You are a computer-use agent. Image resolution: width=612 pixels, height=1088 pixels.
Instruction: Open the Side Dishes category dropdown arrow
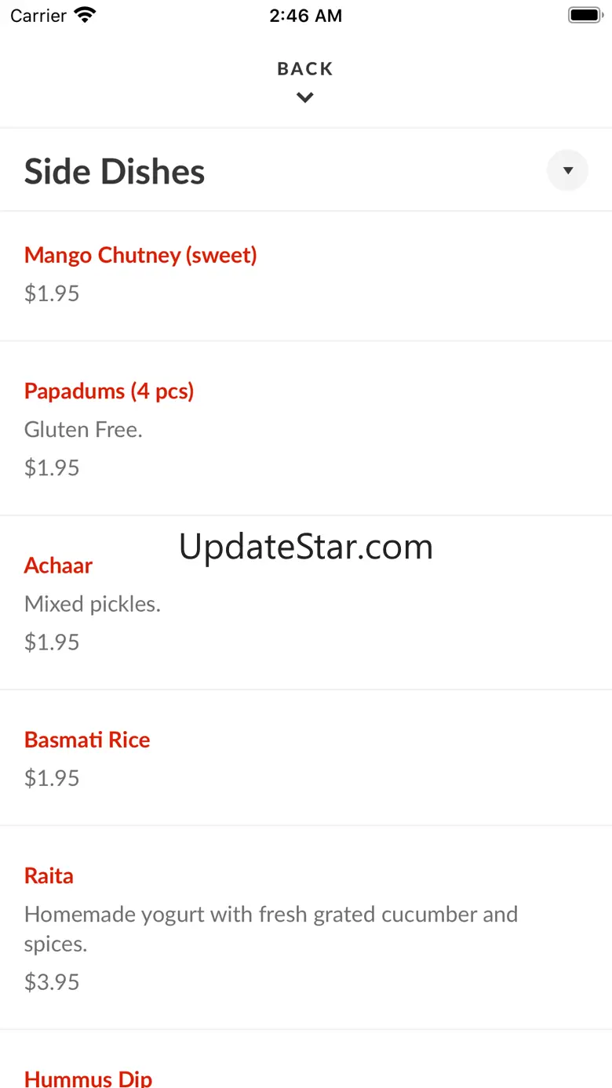point(567,170)
